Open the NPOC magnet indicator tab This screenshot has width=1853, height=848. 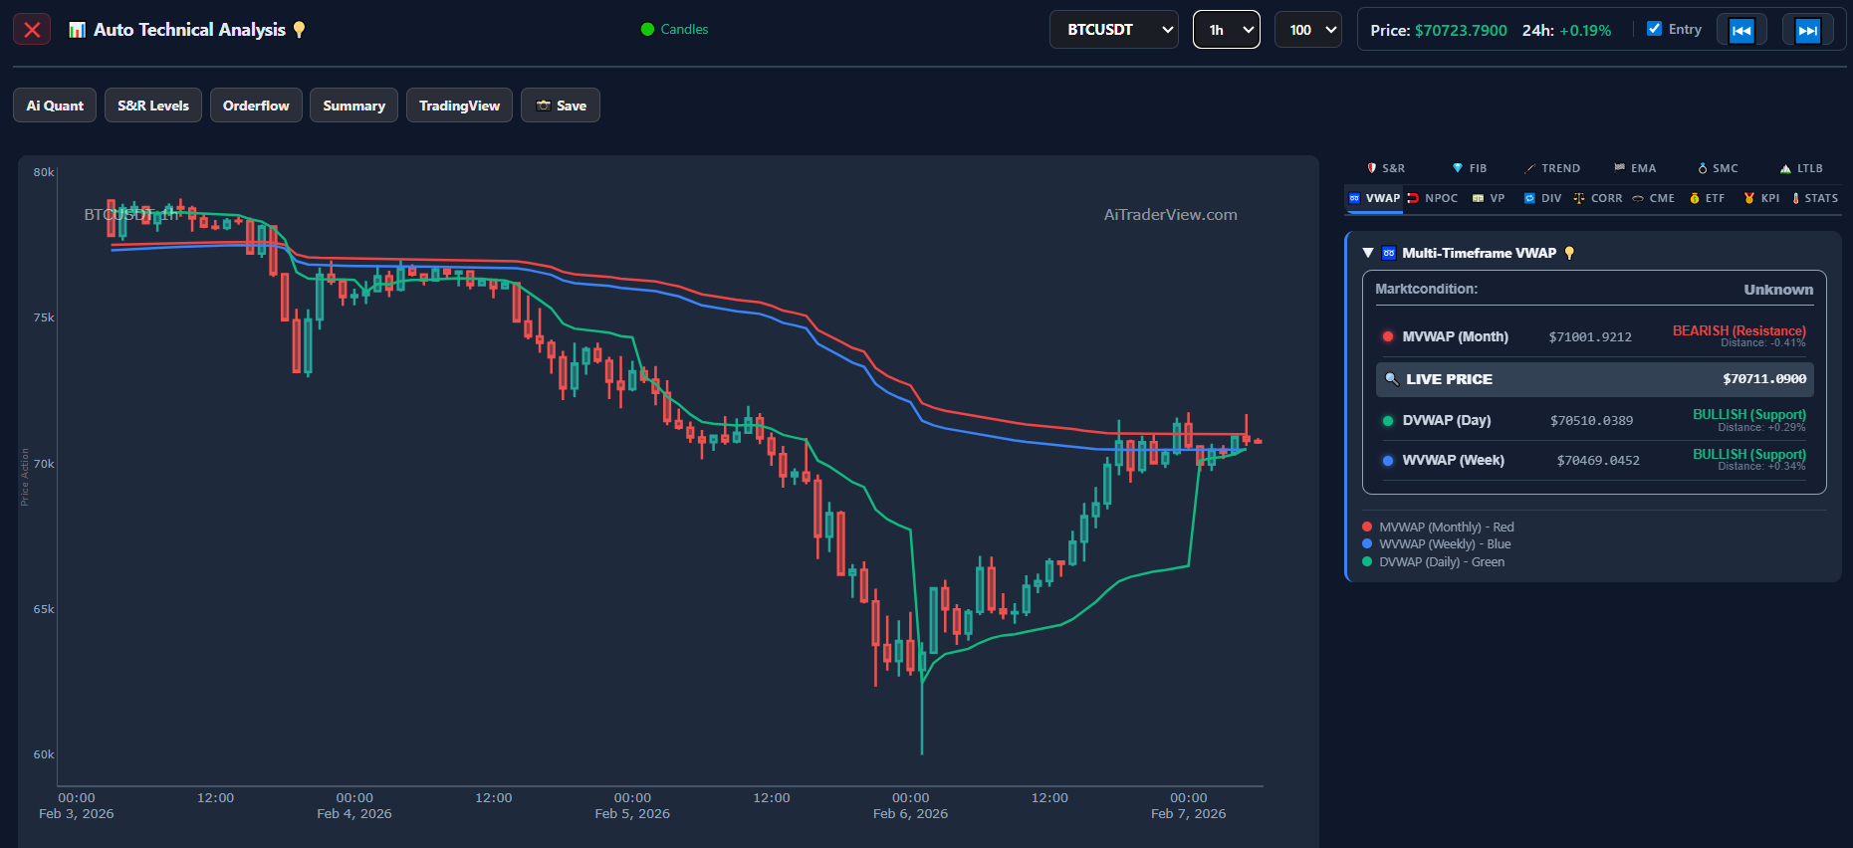1432,198
